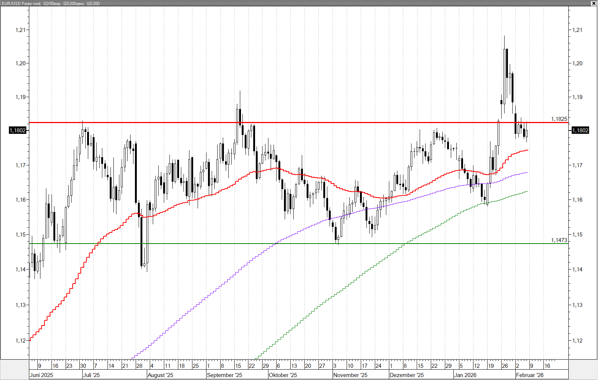Select the November '25 month label
598x380 pixels.
[x=350, y=375]
